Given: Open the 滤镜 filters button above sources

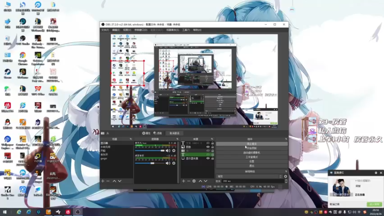Looking at the screenshot, I should [x=158, y=133].
